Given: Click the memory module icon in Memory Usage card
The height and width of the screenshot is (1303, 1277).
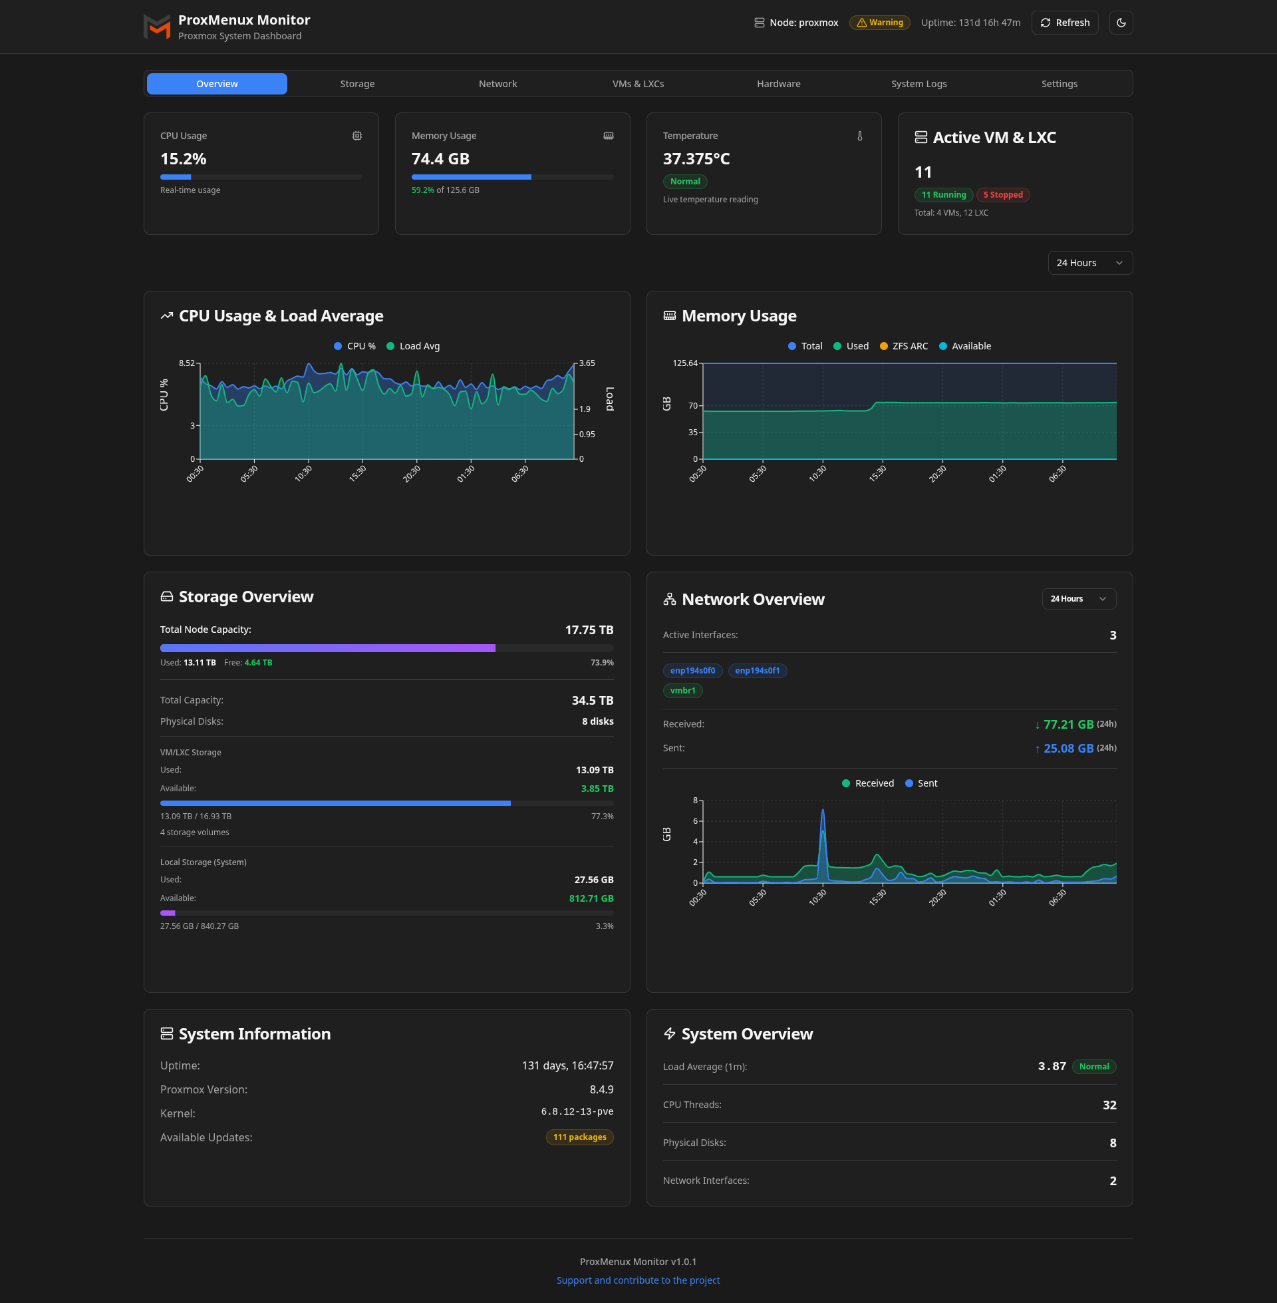Looking at the screenshot, I should pos(608,136).
